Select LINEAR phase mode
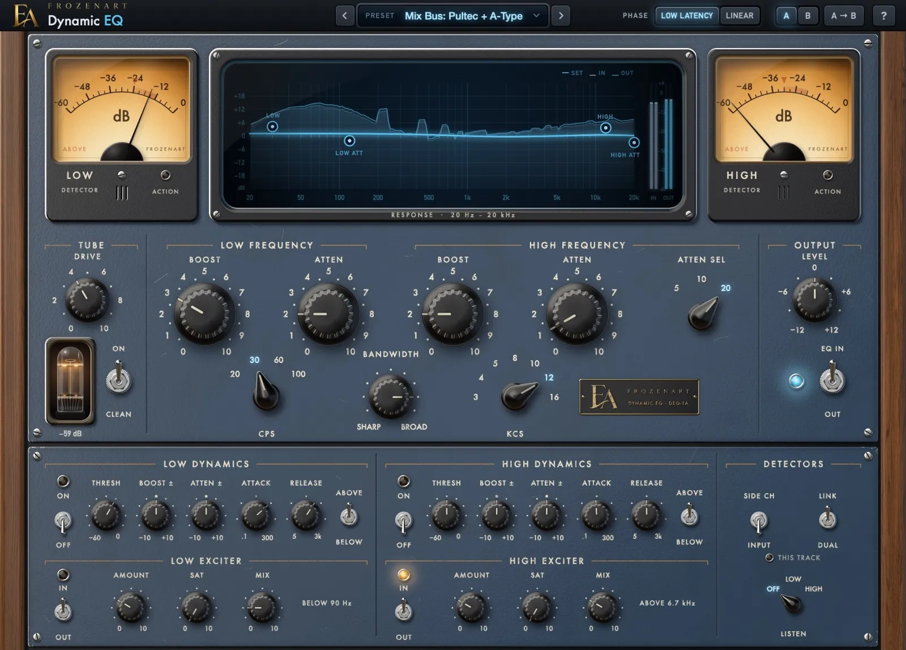This screenshot has width=906, height=650. click(x=740, y=16)
